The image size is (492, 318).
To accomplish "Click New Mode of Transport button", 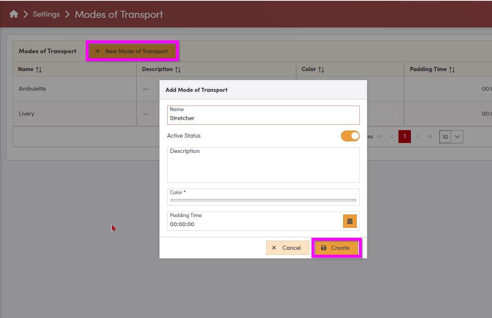I will (132, 51).
